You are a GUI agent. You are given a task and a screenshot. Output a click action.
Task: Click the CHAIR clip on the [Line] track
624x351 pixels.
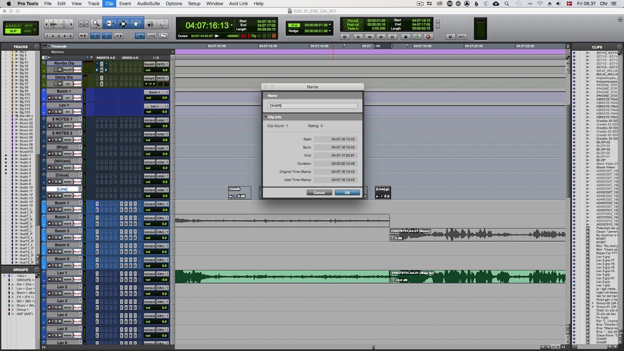pyautogui.click(x=240, y=193)
